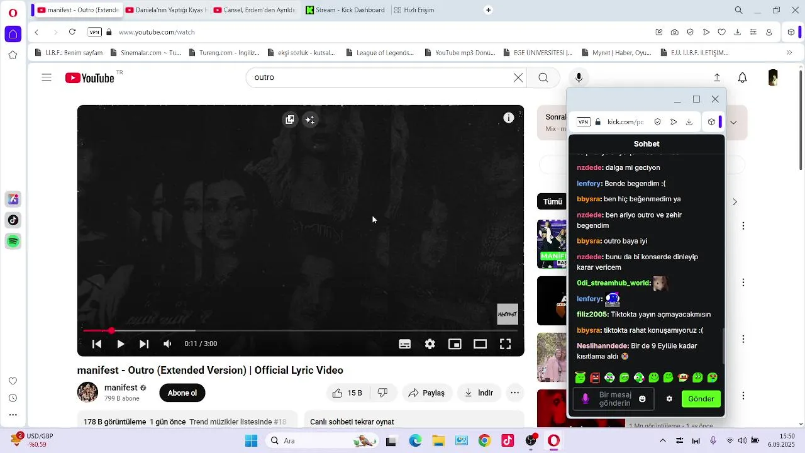This screenshot has width=805, height=453.
Task: Skip to the next video
Action: click(x=144, y=344)
